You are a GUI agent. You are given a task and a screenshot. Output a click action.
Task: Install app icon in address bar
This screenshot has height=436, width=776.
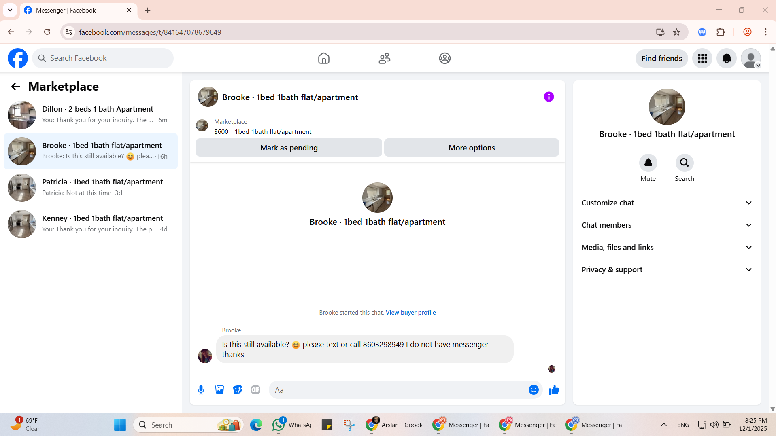660,32
